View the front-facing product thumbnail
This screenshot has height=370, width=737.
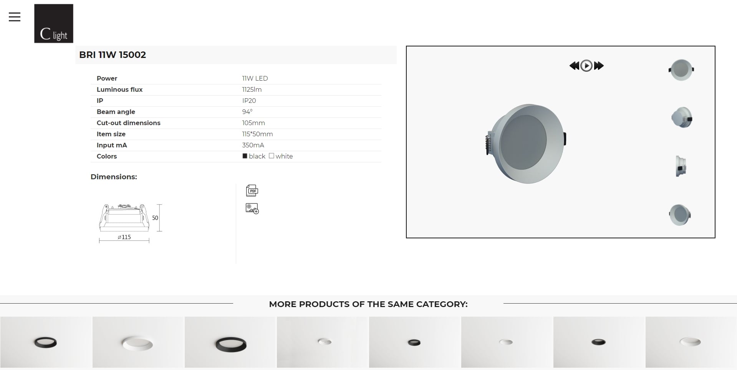pyautogui.click(x=681, y=70)
